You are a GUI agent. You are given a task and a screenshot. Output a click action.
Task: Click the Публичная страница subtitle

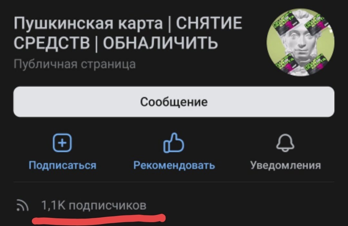(74, 64)
